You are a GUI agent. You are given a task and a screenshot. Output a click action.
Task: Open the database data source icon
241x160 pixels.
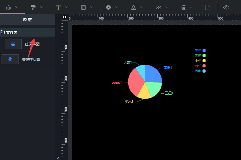click(x=184, y=7)
